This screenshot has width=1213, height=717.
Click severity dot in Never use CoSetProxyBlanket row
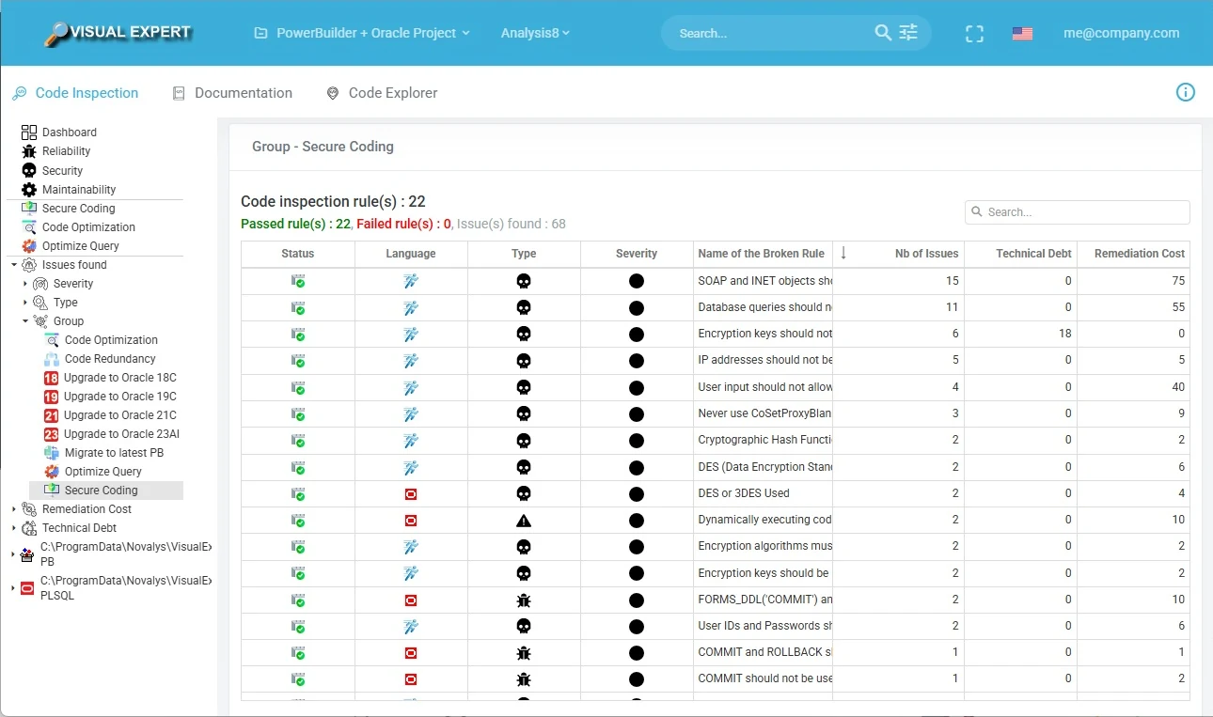click(637, 413)
